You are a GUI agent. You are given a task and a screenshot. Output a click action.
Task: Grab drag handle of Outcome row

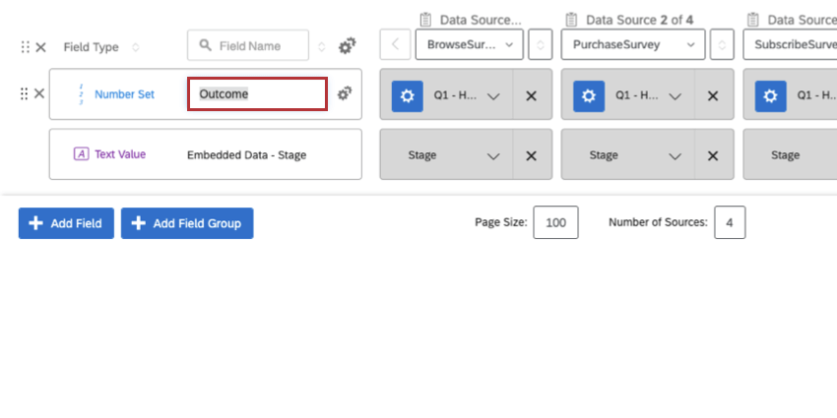point(24,93)
